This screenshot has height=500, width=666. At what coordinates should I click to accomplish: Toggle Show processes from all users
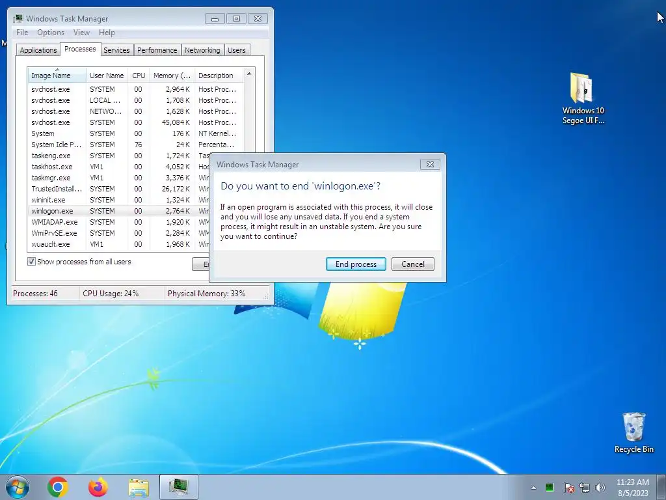(x=31, y=262)
